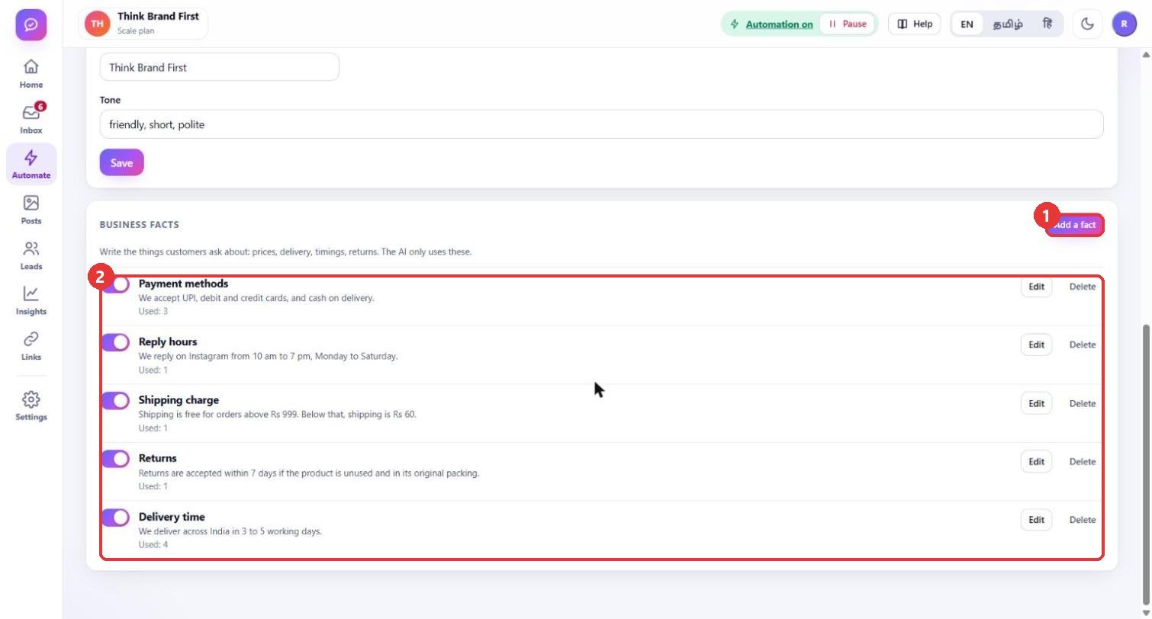Click the TH brand avatar
1152x619 pixels.
coord(97,24)
